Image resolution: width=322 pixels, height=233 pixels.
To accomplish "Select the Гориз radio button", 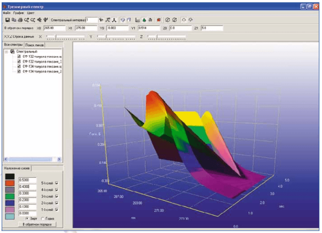I will click(x=43, y=219).
